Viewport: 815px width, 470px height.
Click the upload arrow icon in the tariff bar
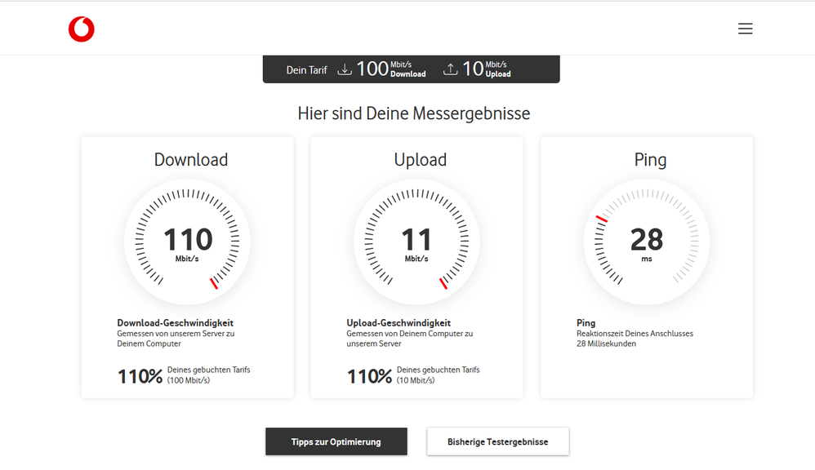[x=450, y=69]
